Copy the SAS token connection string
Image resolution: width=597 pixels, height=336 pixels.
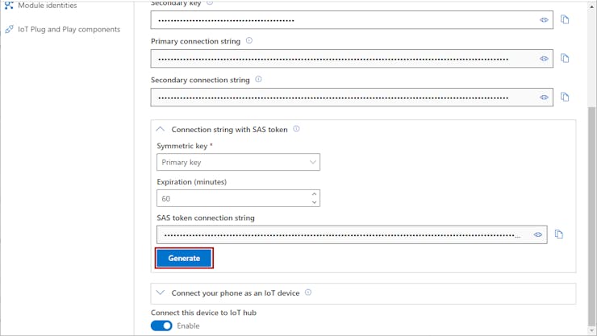click(x=558, y=234)
